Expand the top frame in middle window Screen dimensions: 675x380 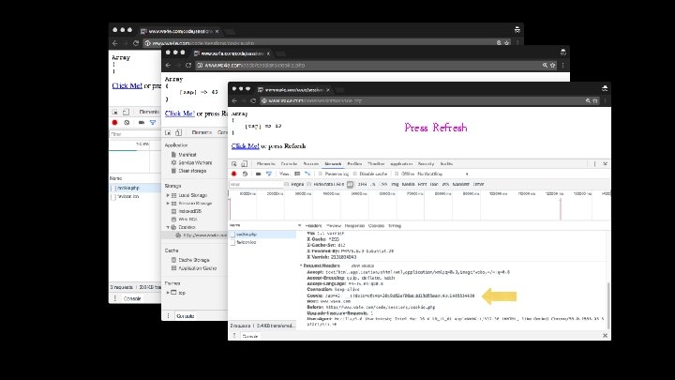pyautogui.click(x=168, y=293)
